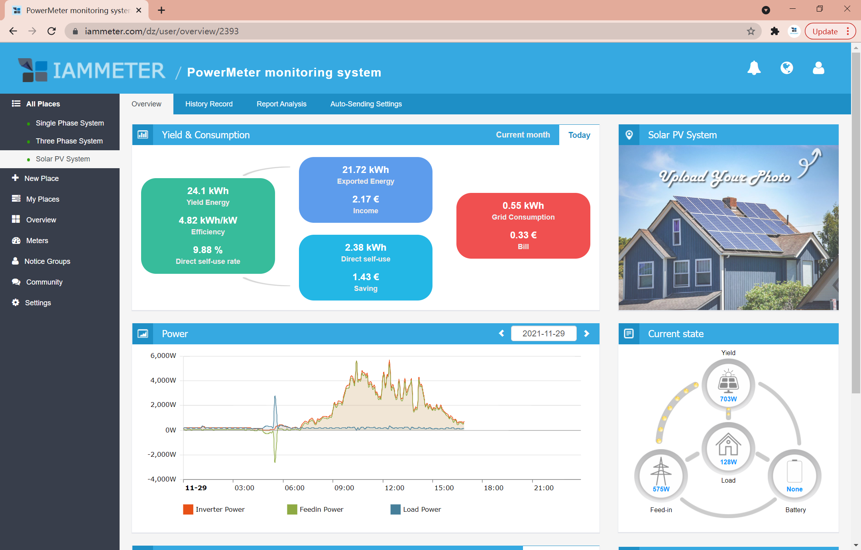Click the forward date arrow on Power chart

586,333
